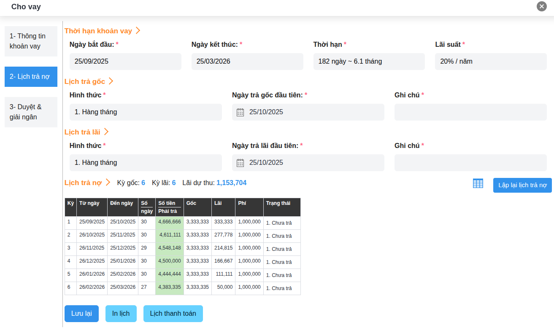Image resolution: width=554 pixels, height=328 pixels.
Task: Go to Duyệt & giải ngân tab
Action: (31, 112)
